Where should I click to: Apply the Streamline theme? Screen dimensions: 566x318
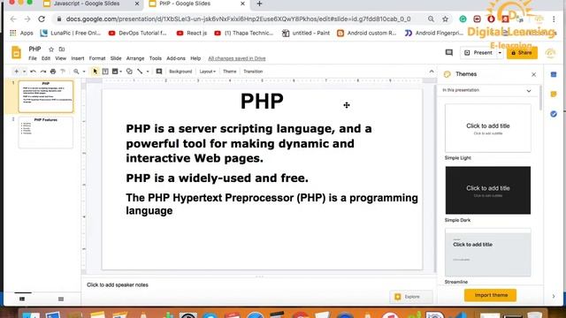coord(488,253)
